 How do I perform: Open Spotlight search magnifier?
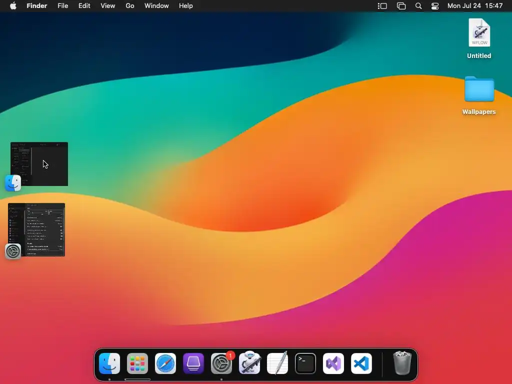(418, 6)
